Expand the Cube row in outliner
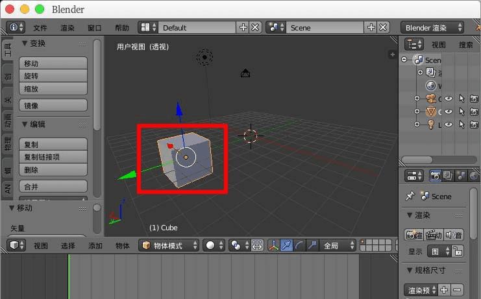The width and height of the screenshot is (481, 299). [x=417, y=111]
